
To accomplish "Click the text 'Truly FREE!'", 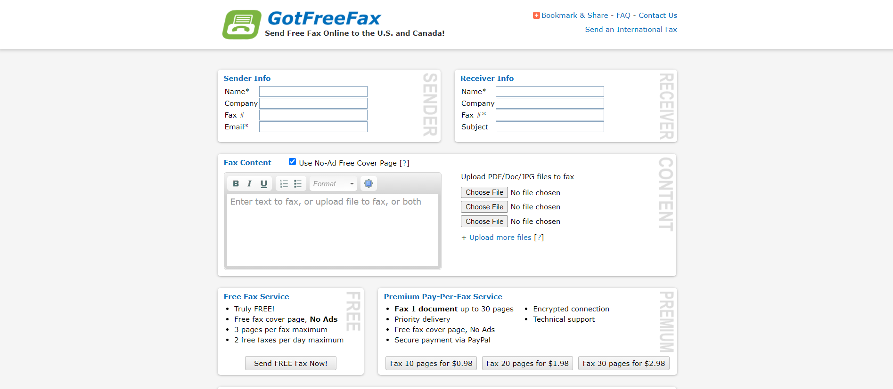I will point(254,309).
